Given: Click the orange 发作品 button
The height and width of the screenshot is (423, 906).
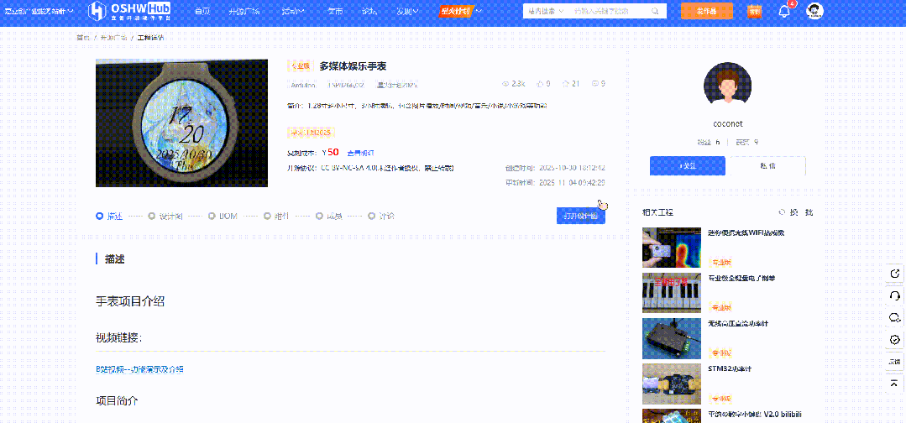Looking at the screenshot, I should 707,11.
